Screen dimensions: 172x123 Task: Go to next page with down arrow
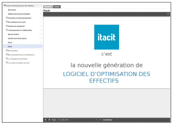[x=49, y=120]
